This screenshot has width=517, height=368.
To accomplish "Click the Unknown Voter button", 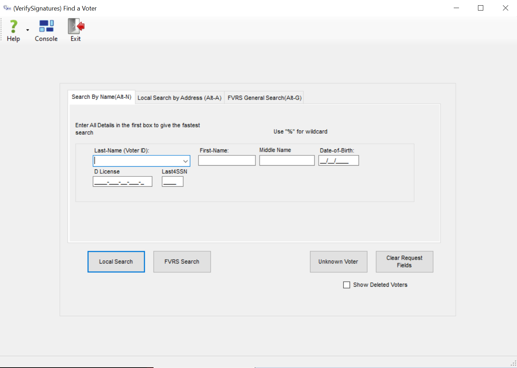I will pos(338,262).
